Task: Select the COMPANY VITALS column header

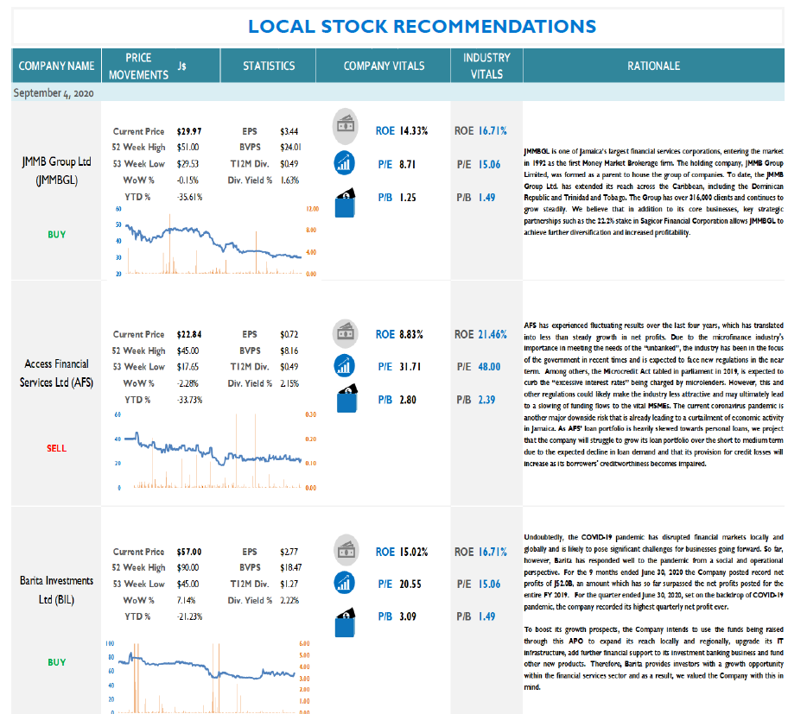Action: [384, 66]
